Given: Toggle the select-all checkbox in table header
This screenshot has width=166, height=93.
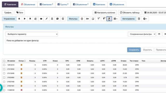Looking at the screenshot, I should 4,61.
